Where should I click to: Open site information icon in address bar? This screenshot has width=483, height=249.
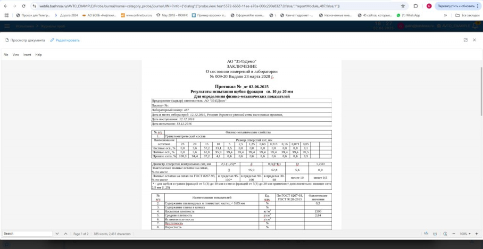(34, 6)
